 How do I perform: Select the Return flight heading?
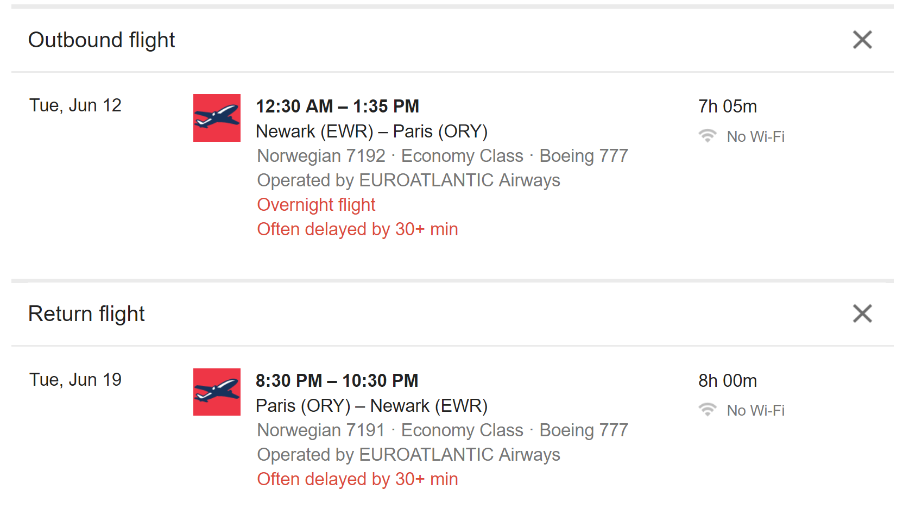pyautogui.click(x=86, y=314)
